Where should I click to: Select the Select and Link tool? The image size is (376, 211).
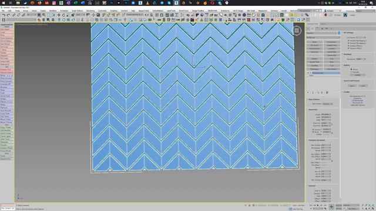click(x=14, y=15)
